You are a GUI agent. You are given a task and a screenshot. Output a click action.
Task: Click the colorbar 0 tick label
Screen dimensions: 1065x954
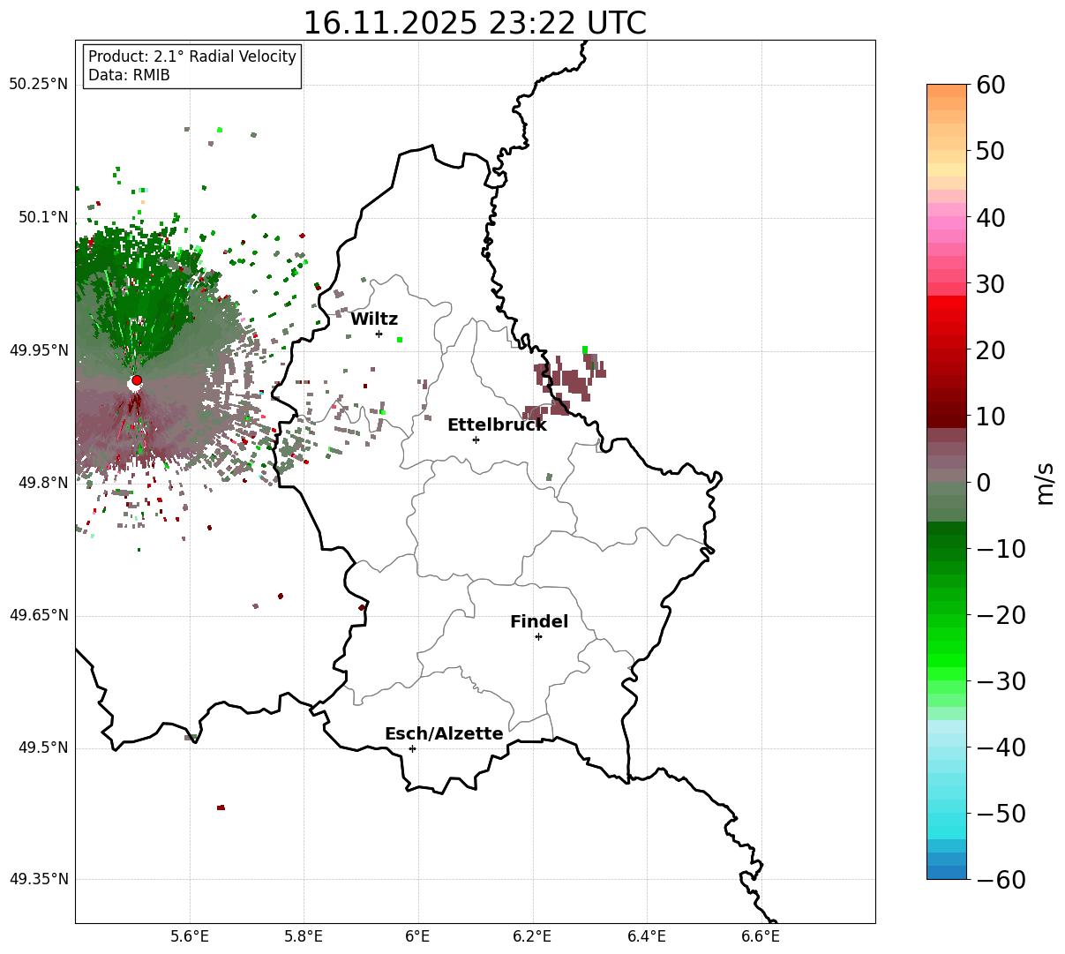984,482
